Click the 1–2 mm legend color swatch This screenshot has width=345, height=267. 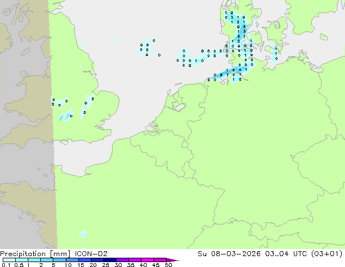tap(34, 260)
